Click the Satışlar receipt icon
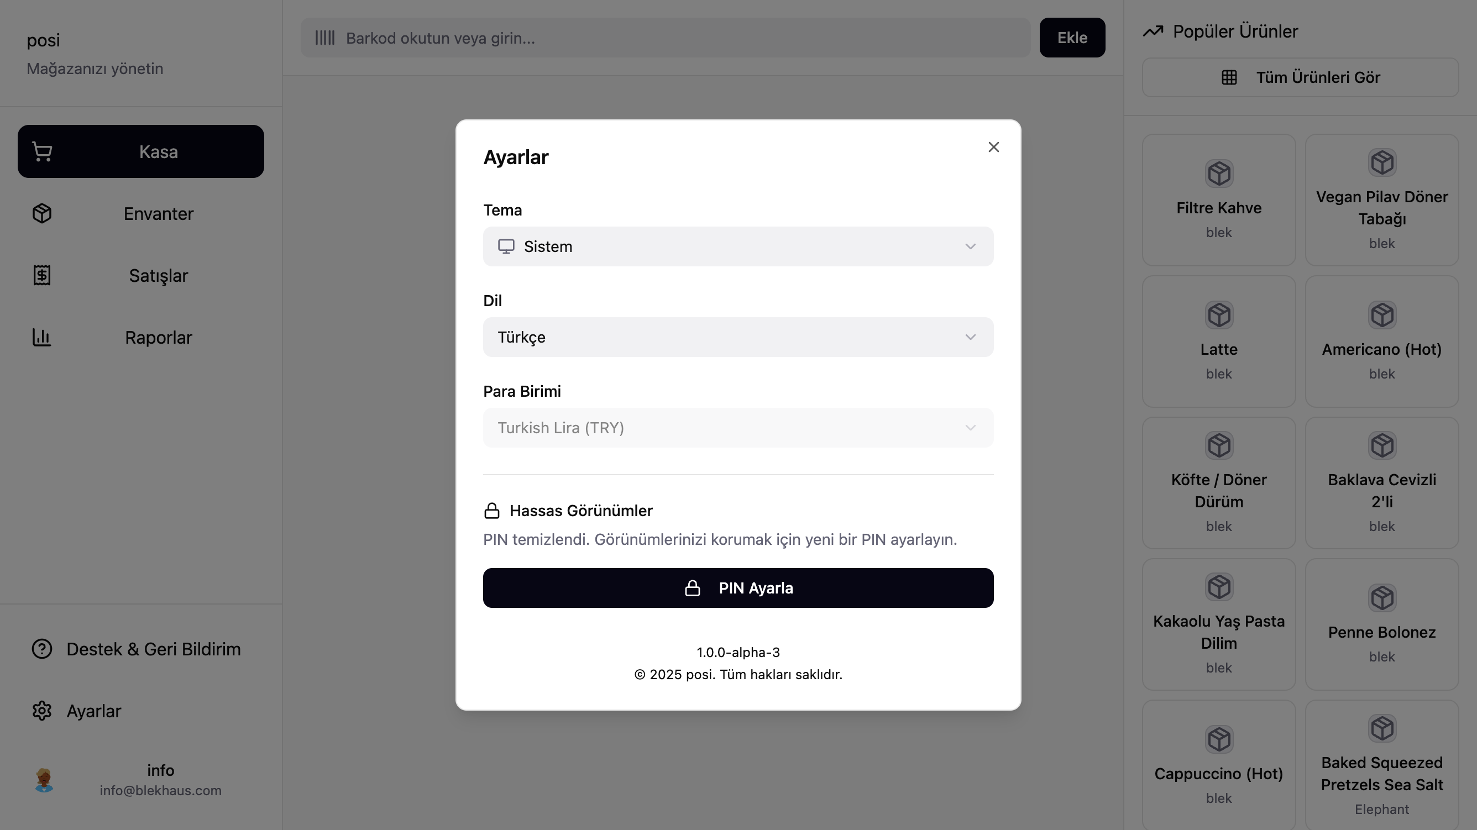Image resolution: width=1477 pixels, height=830 pixels. 42,276
